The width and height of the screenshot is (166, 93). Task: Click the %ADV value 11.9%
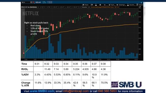coord(104,75)
